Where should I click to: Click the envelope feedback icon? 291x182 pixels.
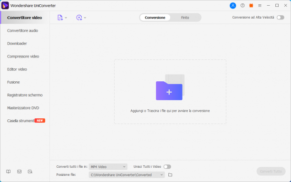19,172
